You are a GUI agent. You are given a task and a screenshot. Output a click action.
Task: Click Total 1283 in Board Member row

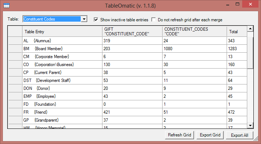237,49
